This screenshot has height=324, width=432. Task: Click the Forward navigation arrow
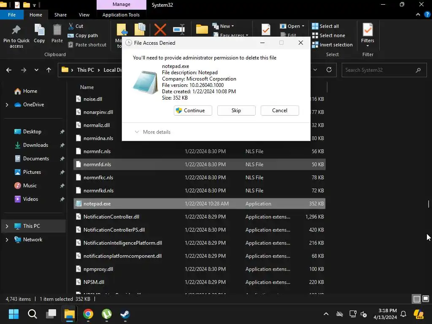point(24,70)
